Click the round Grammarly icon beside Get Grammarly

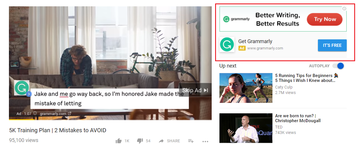pos(227,45)
